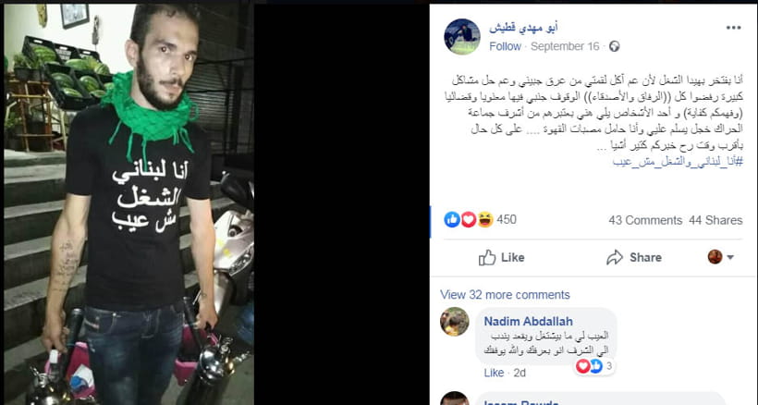Open the 44 Shares count
The image size is (758, 405).
click(715, 220)
